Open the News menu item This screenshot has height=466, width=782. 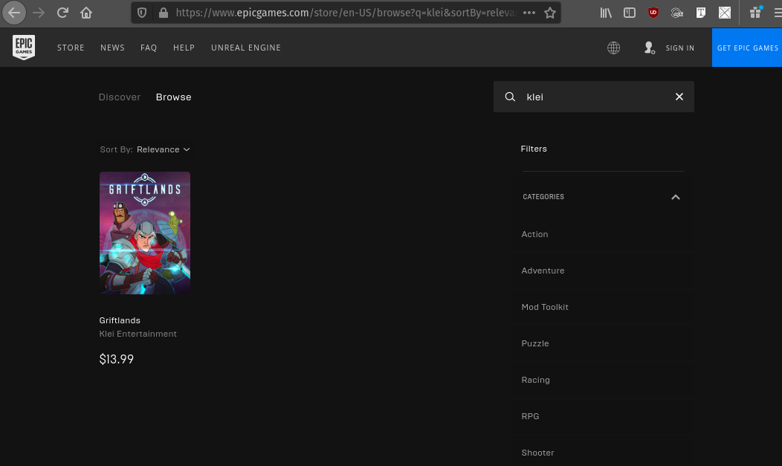[x=112, y=48]
